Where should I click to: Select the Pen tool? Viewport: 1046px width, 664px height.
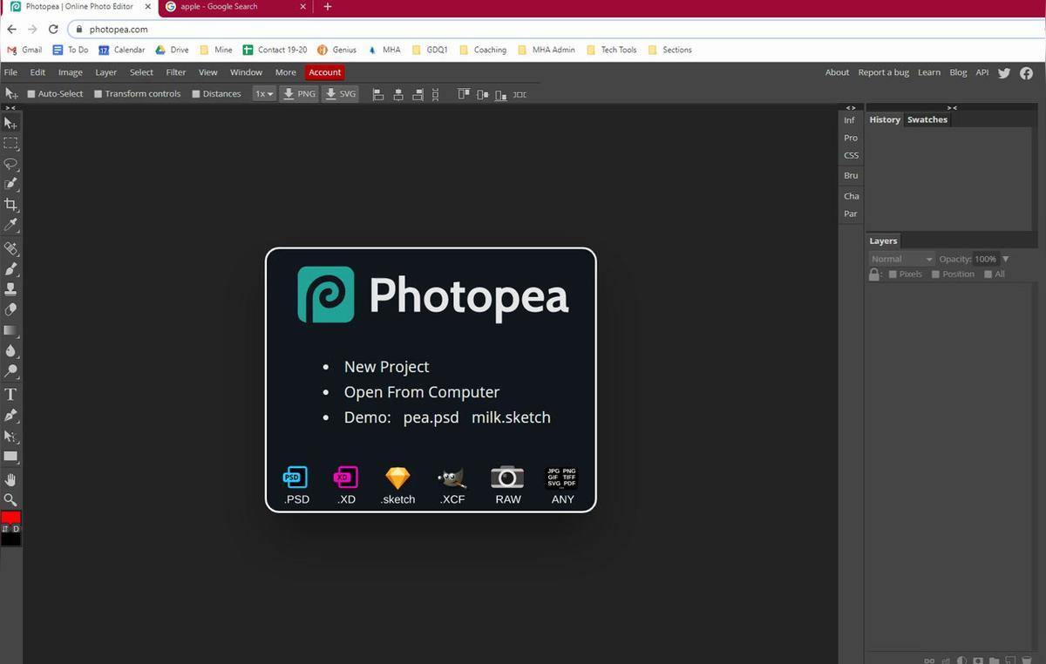(10, 416)
